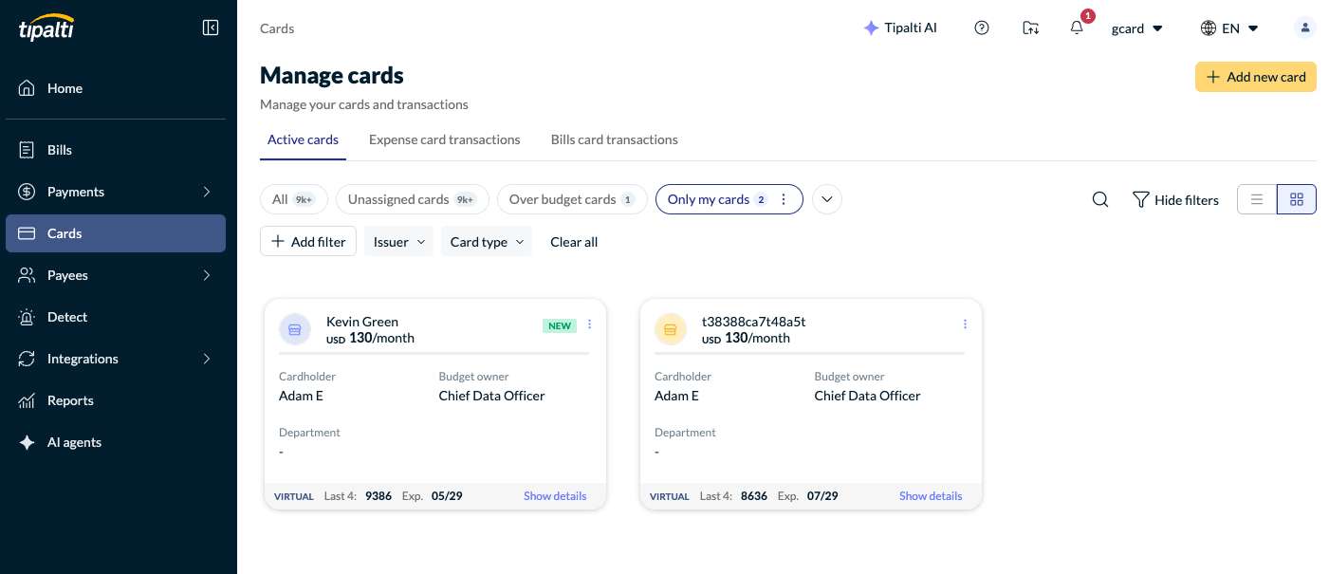Open the t38388ca7t48a5t card options menu
The height and width of the screenshot is (574, 1329).
point(965,324)
